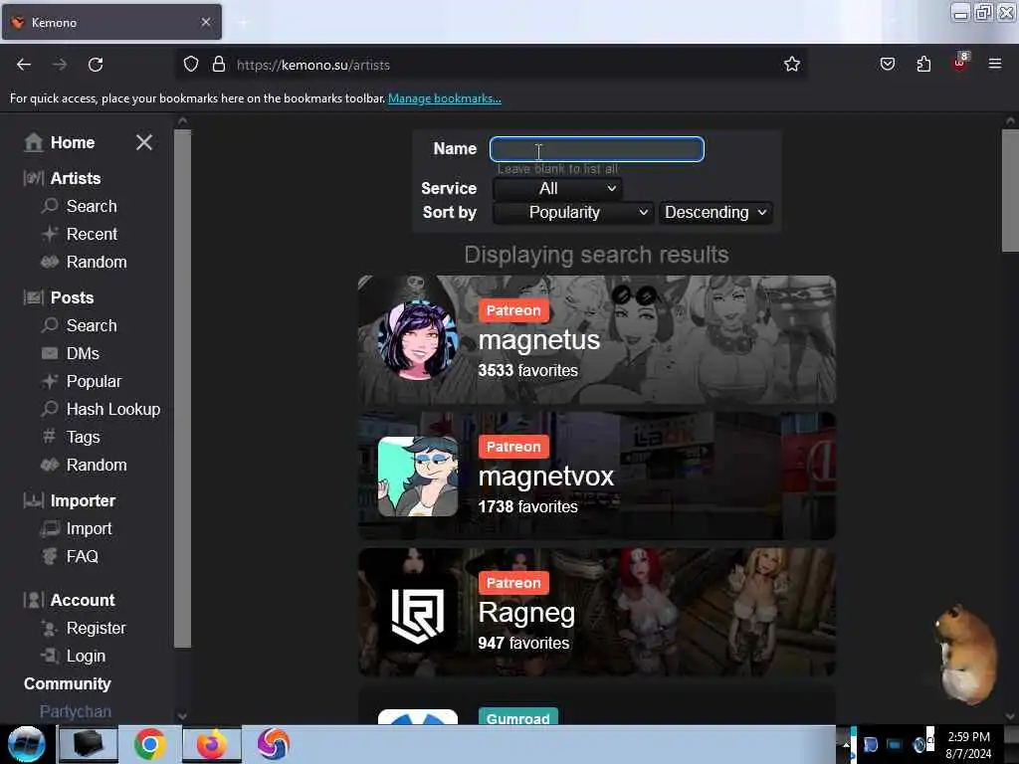Go to Artists Search in sidebar
This screenshot has height=764, width=1019.
[x=92, y=206]
